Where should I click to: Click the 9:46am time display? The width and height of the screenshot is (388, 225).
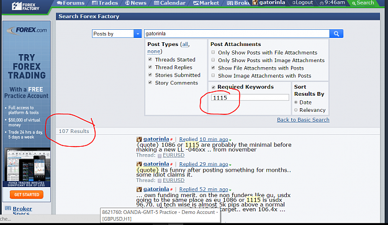coord(332,2)
